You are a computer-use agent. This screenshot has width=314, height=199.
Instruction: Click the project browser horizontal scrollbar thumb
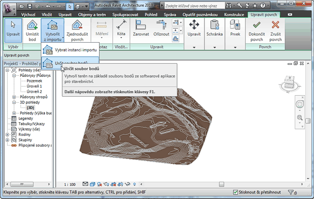[22, 184]
